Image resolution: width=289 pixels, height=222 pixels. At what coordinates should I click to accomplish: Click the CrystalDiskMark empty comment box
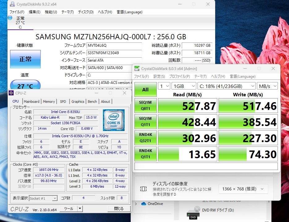coord(206,166)
